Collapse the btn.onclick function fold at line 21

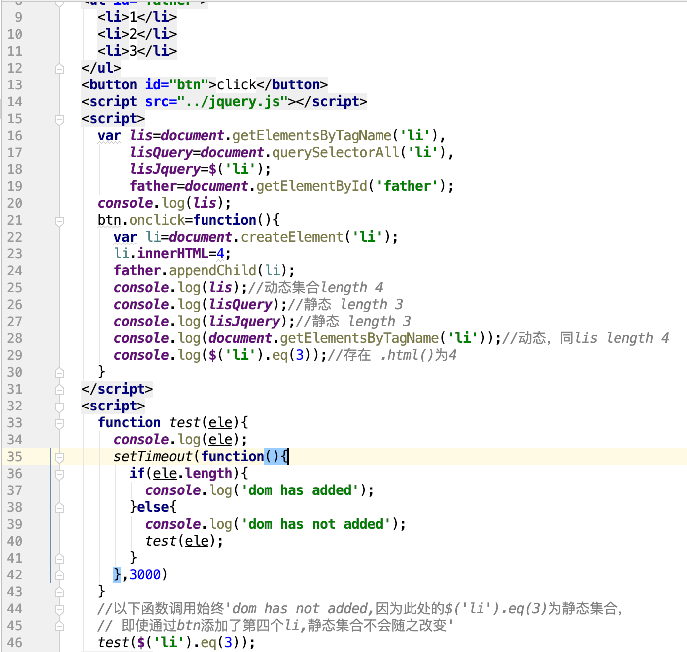59,221
